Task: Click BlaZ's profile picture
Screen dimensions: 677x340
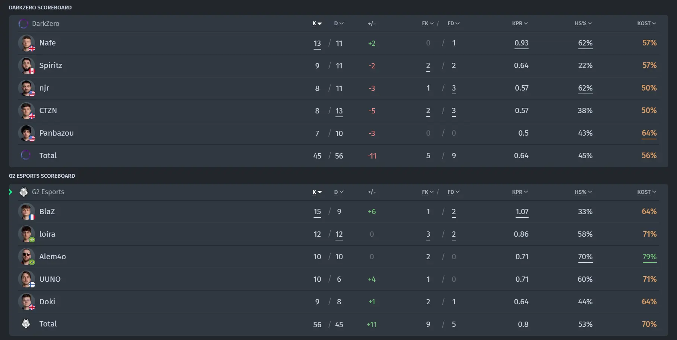Action: point(26,212)
